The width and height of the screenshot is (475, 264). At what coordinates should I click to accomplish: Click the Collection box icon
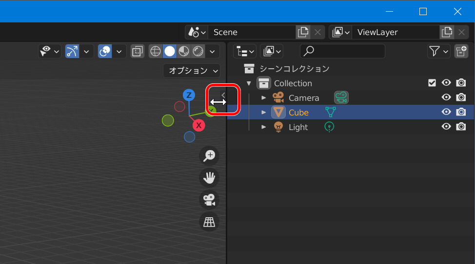pyautogui.click(x=263, y=83)
